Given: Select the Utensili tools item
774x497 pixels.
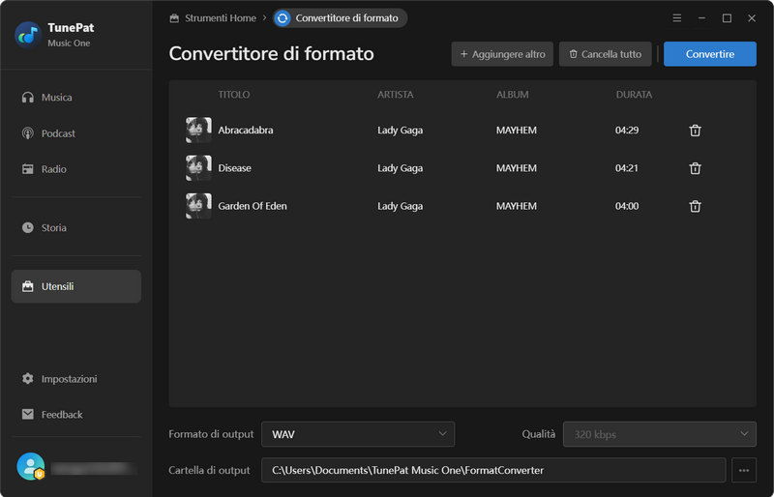Looking at the screenshot, I should tap(76, 286).
